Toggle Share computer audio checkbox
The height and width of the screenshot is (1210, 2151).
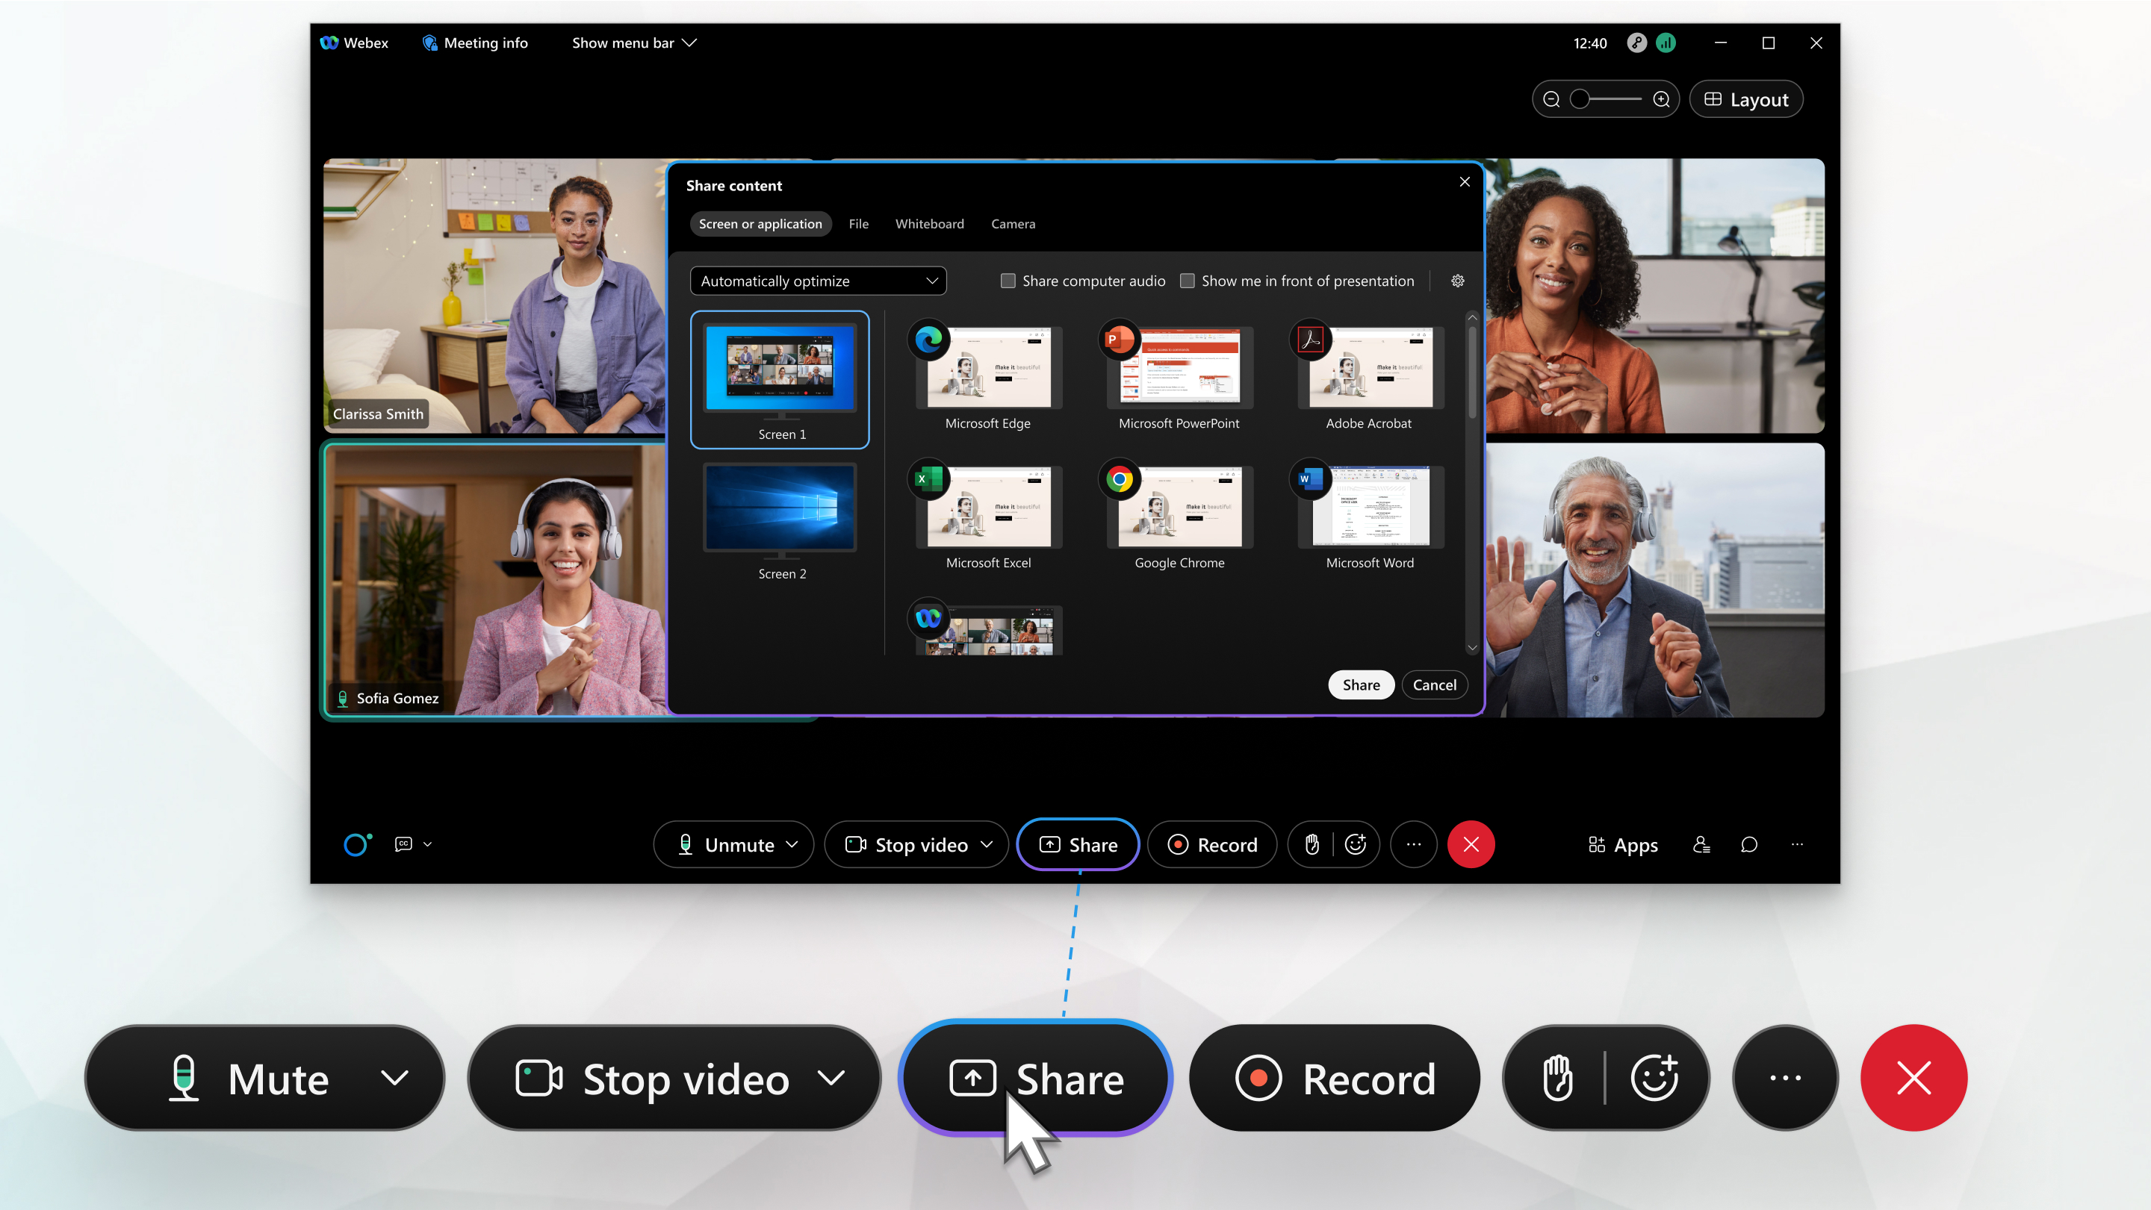[1005, 281]
